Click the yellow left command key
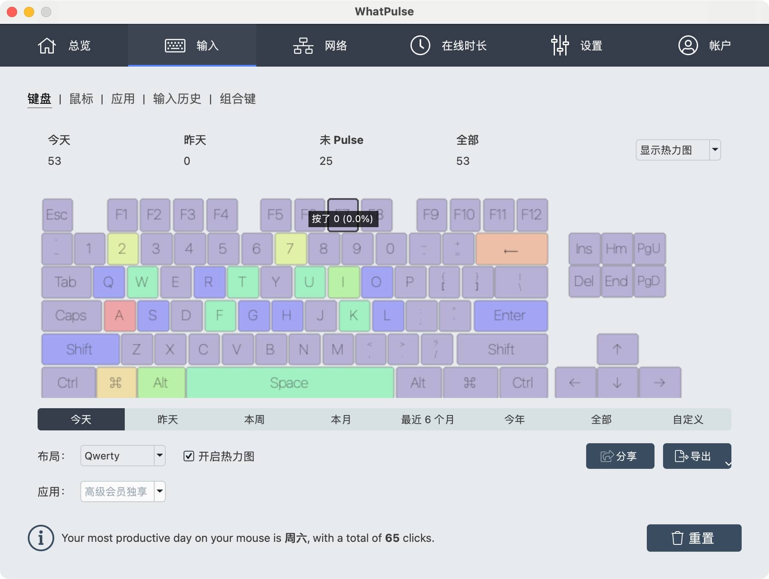 pyautogui.click(x=116, y=383)
